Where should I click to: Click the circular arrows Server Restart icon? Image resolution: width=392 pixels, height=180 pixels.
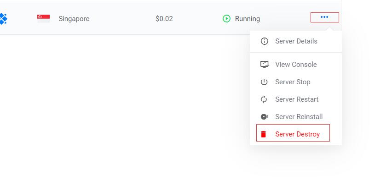[x=264, y=99]
